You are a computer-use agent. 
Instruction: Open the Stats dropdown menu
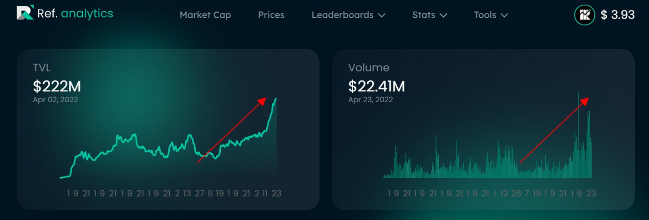click(x=430, y=15)
